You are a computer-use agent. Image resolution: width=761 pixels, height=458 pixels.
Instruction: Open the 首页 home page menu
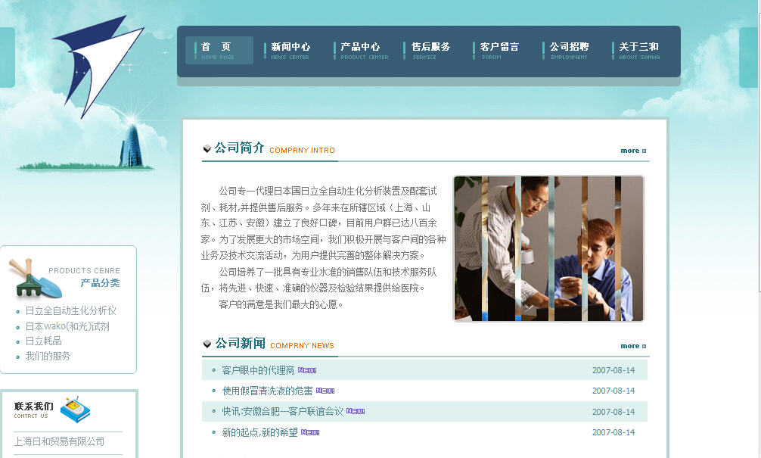219,51
